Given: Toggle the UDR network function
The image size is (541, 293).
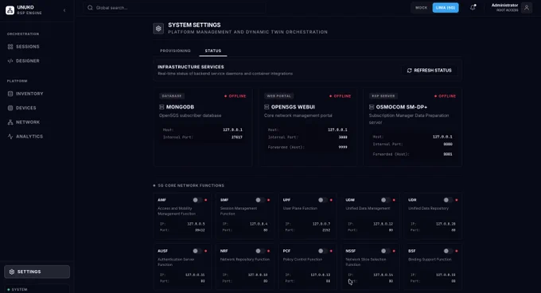Looking at the screenshot, I should click(448, 200).
